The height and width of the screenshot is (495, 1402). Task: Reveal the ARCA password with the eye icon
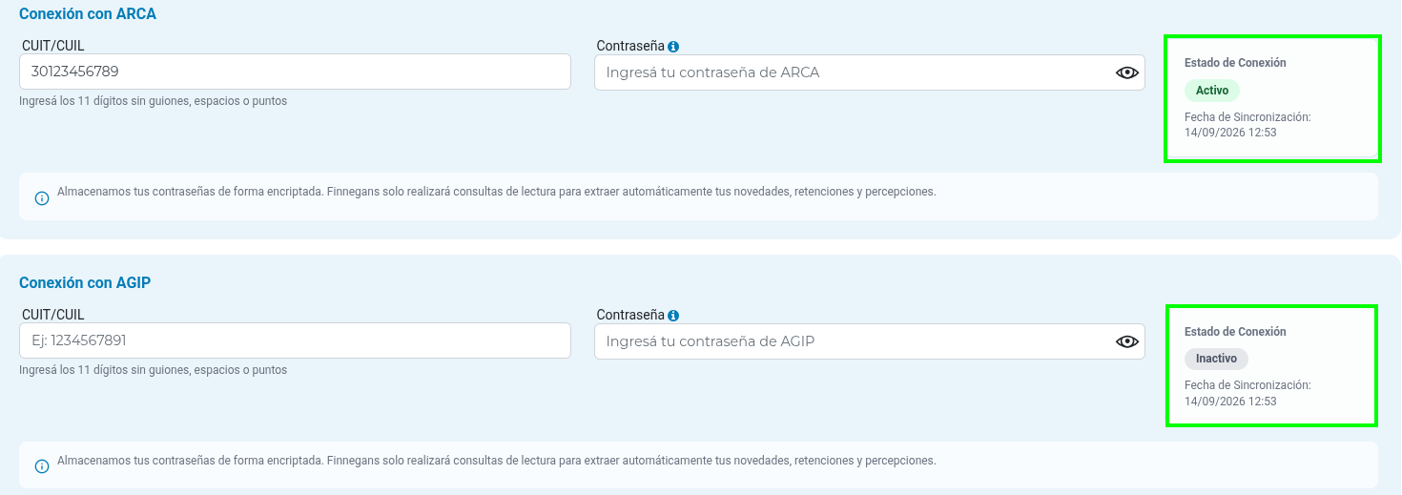click(x=1127, y=72)
